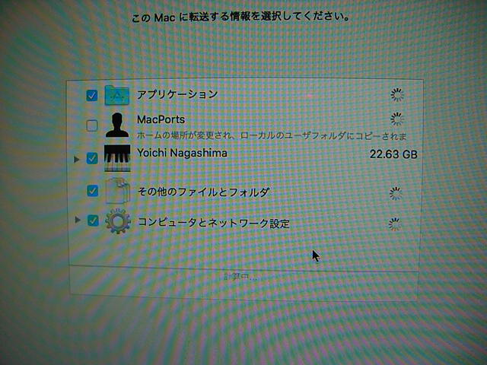Screen dimensions: 487x365
Task: Uncheck the その他のファイルとフォルダ checkbox
Action: coord(93,190)
